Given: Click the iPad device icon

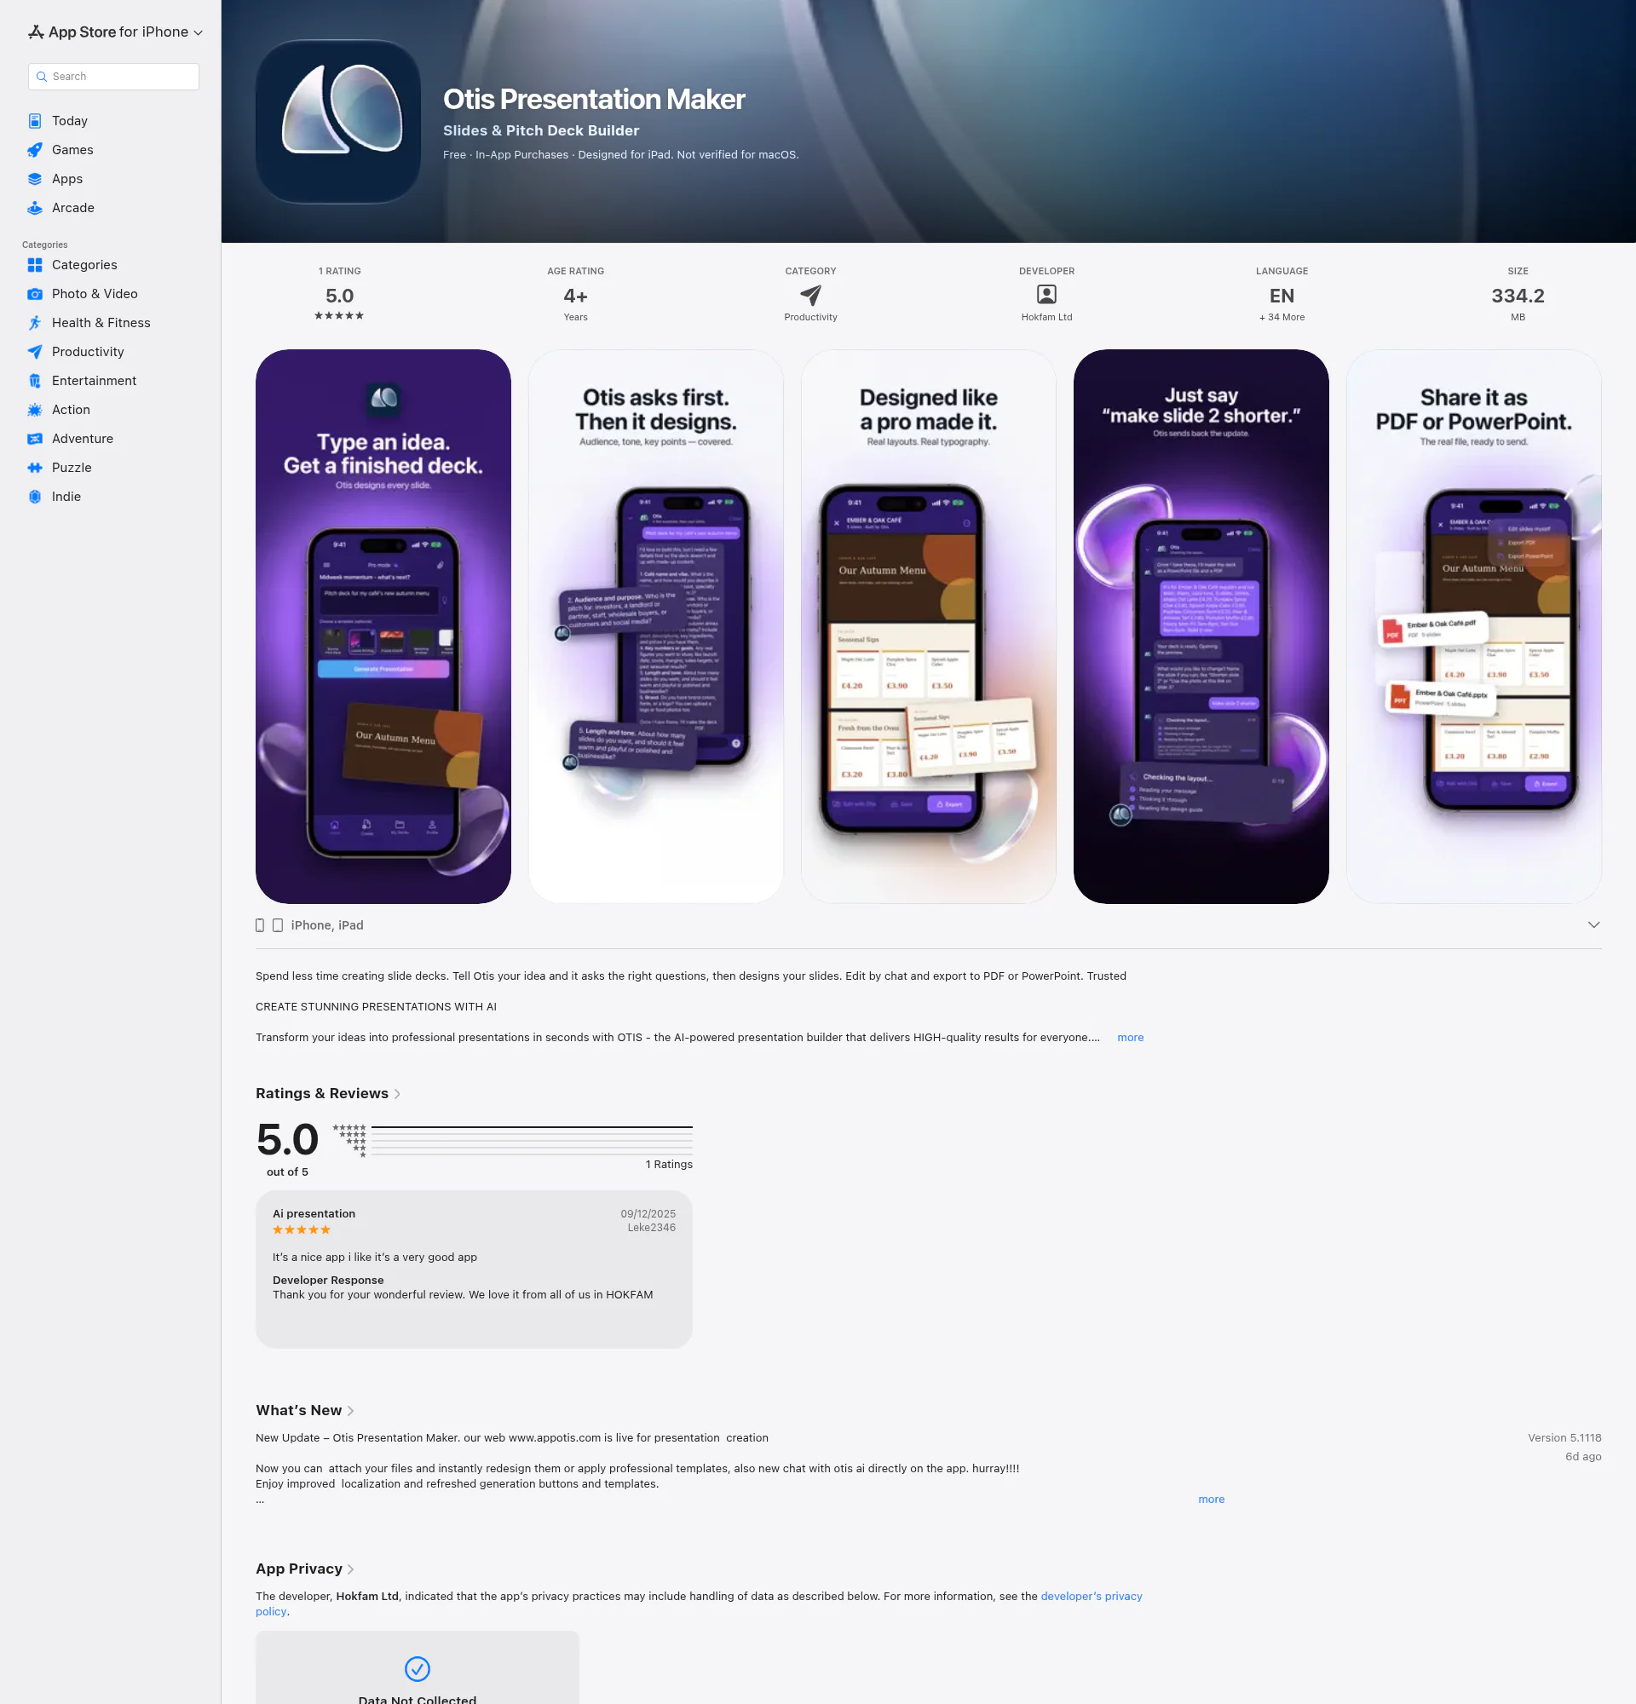Looking at the screenshot, I should coord(277,925).
